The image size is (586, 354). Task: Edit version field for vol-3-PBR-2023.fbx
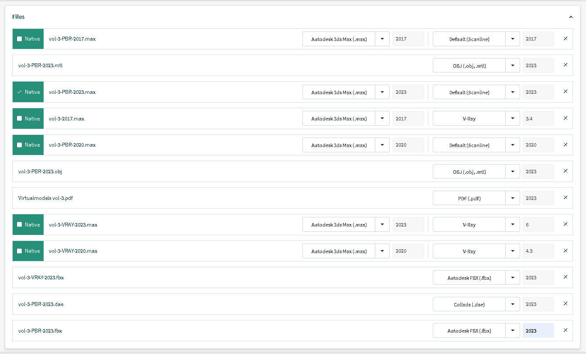tap(538, 331)
